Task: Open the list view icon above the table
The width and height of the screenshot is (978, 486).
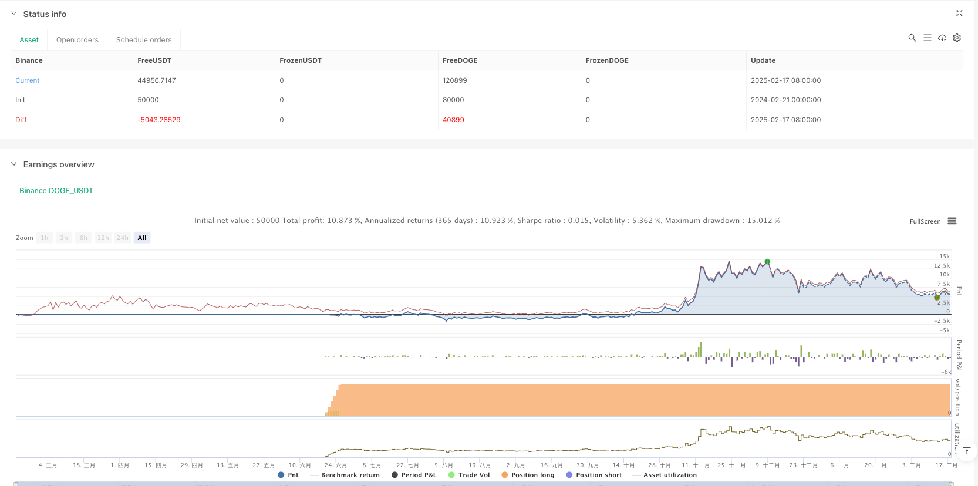Action: [x=928, y=38]
